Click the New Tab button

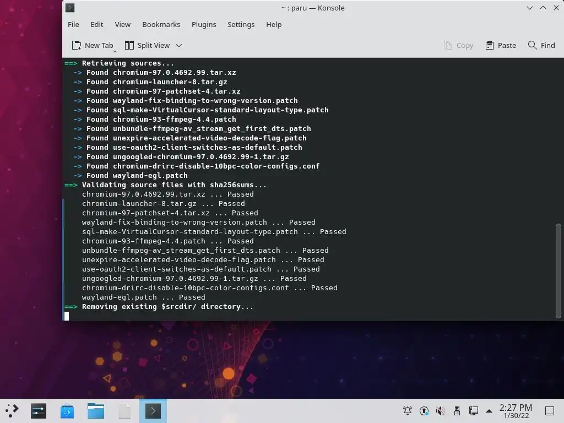coord(93,45)
